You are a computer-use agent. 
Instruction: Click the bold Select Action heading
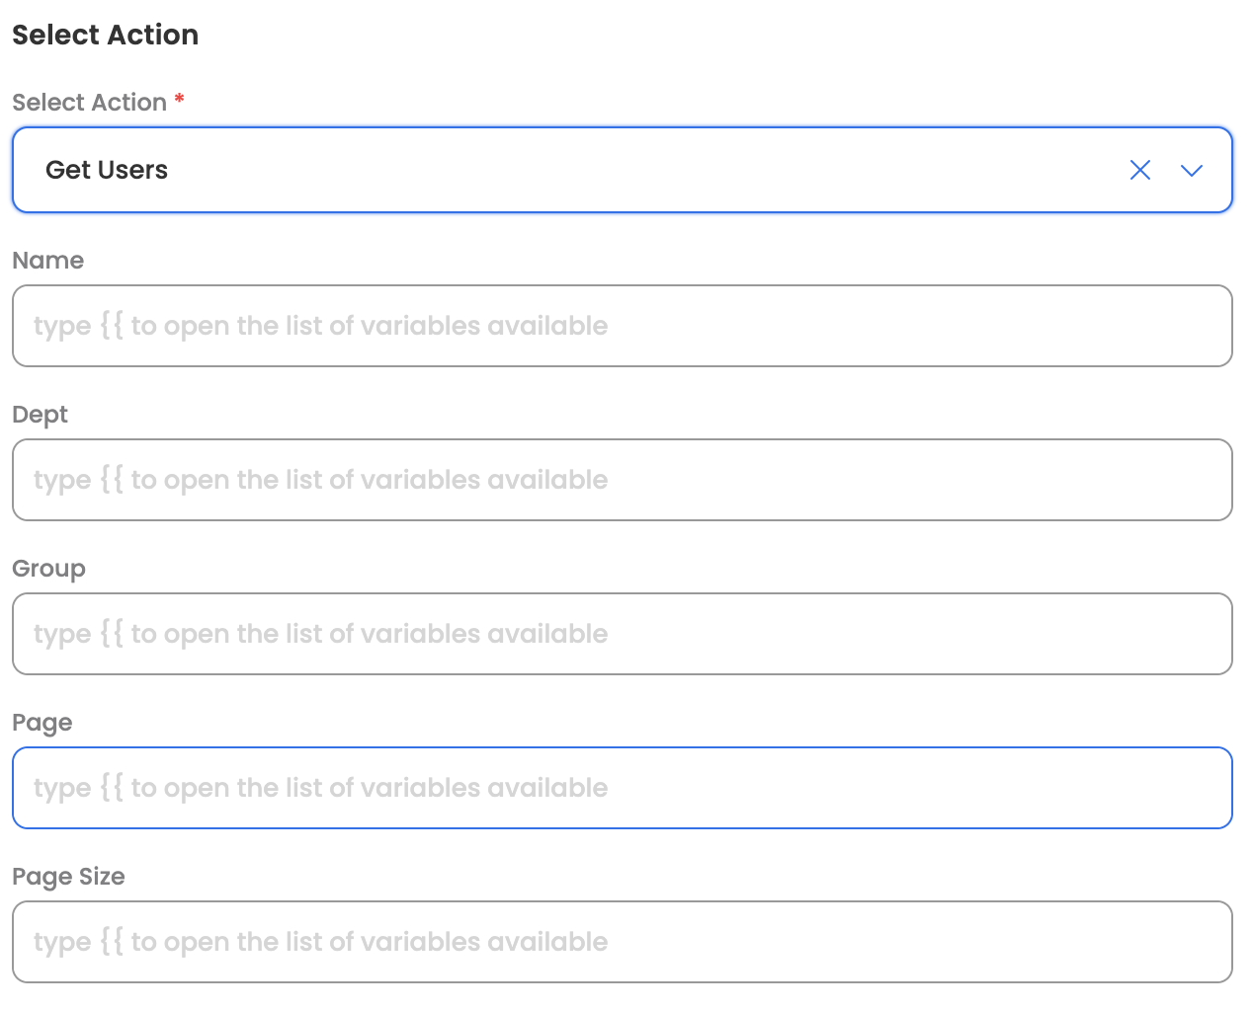[x=105, y=35]
